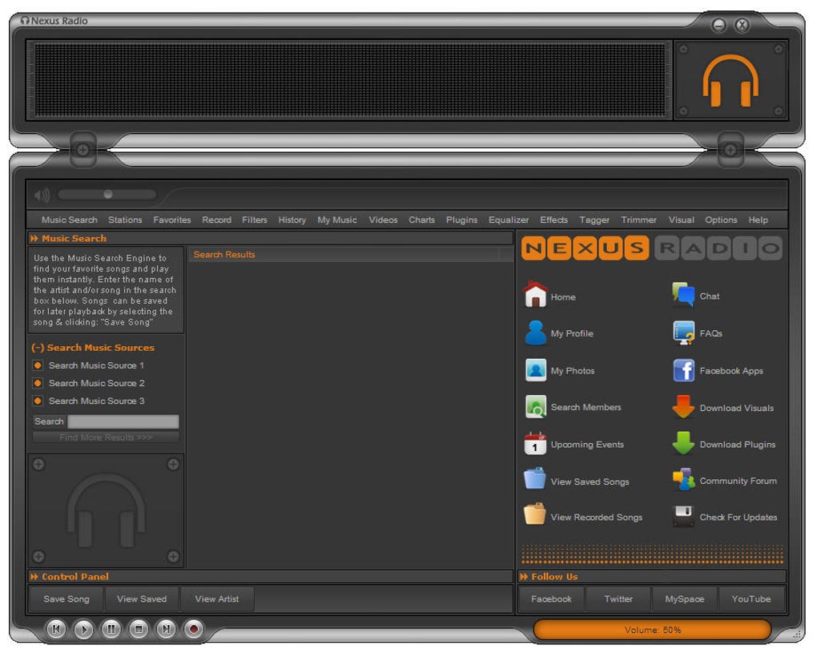Open the Home icon in Nexus panel
The height and width of the screenshot is (657, 817).
point(535,294)
